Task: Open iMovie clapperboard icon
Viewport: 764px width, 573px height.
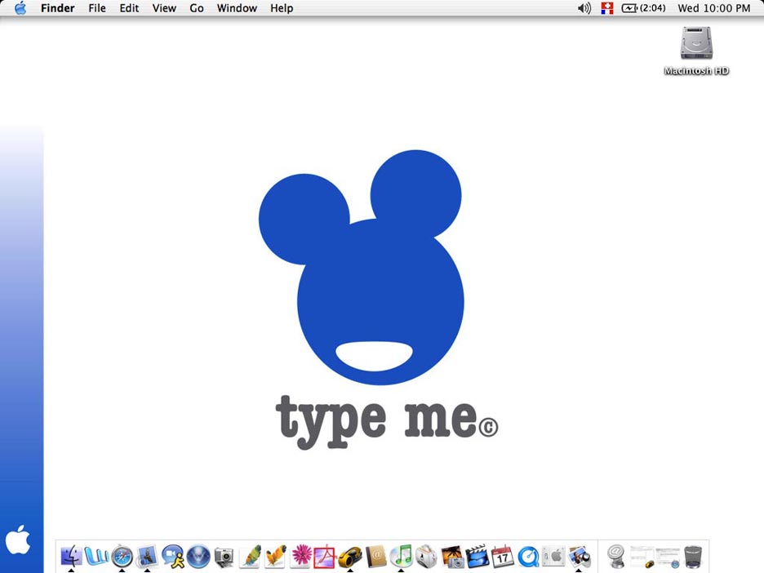Action: point(477,556)
